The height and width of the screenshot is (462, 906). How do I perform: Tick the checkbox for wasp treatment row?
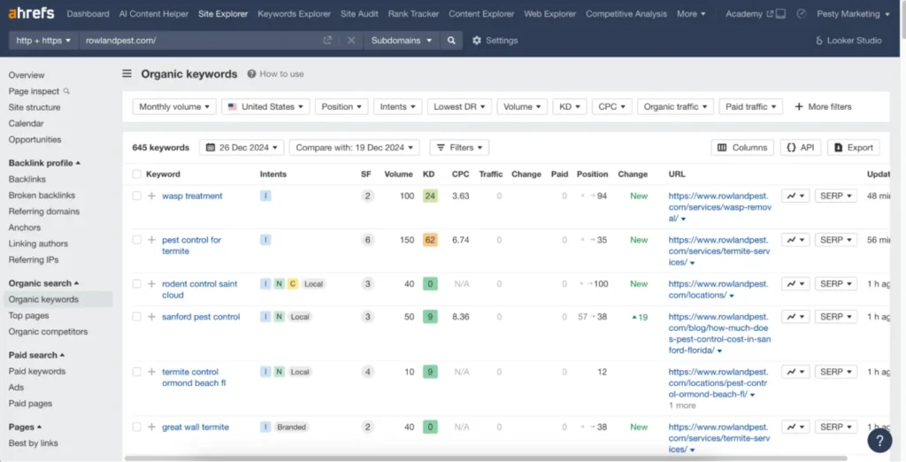pos(137,196)
